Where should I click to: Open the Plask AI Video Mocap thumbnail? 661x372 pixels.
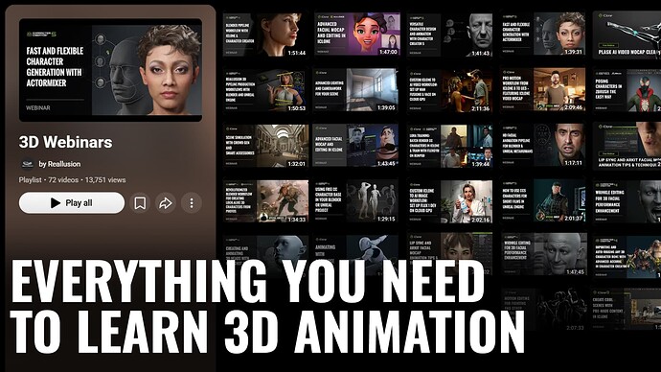(x=627, y=35)
